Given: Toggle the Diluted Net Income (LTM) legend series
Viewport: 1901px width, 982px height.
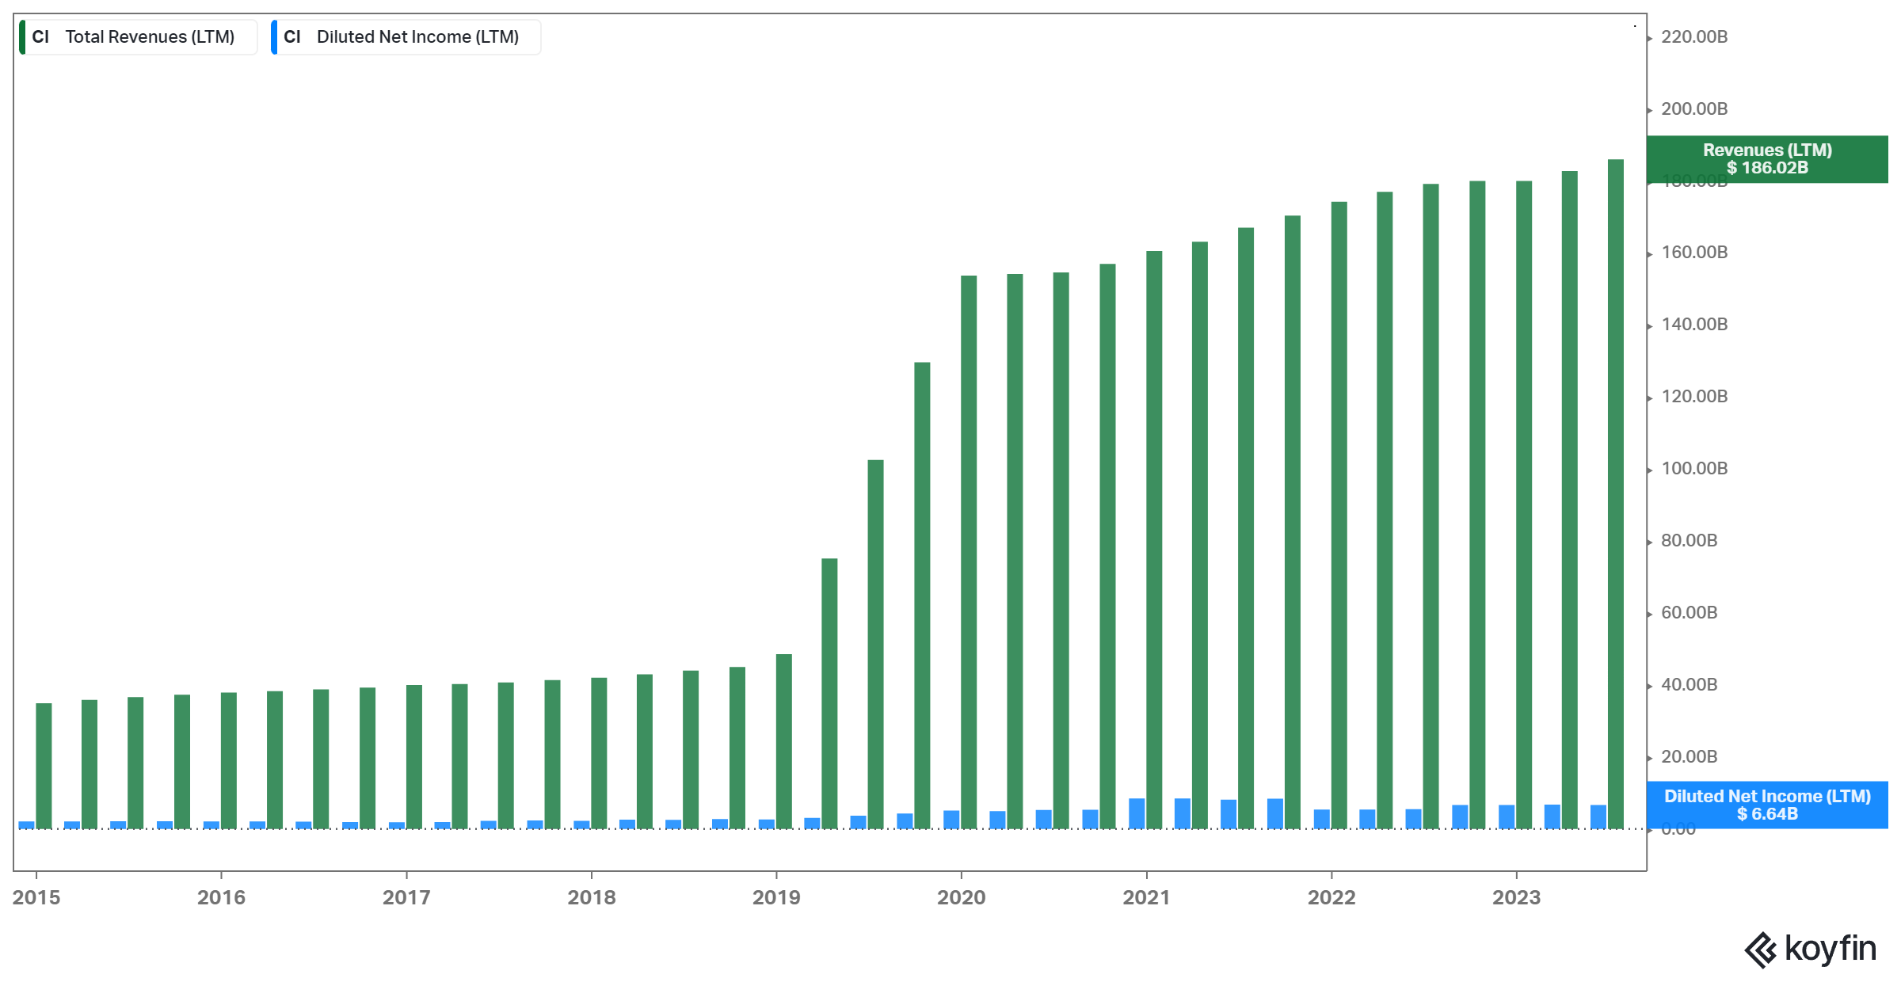Looking at the screenshot, I should tap(417, 37).
